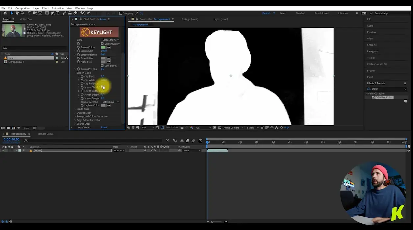Expand the Foreground Colour Correction group
The image size is (413, 230).
(x=75, y=116)
